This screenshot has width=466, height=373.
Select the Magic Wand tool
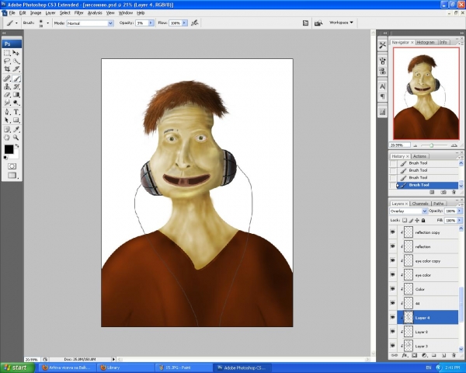point(16,61)
